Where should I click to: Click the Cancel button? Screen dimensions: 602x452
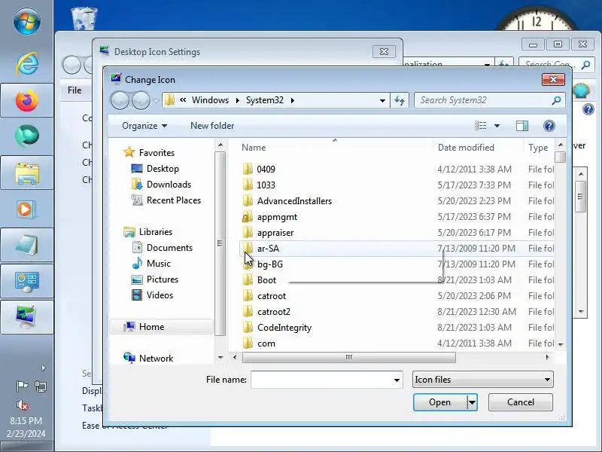click(521, 402)
